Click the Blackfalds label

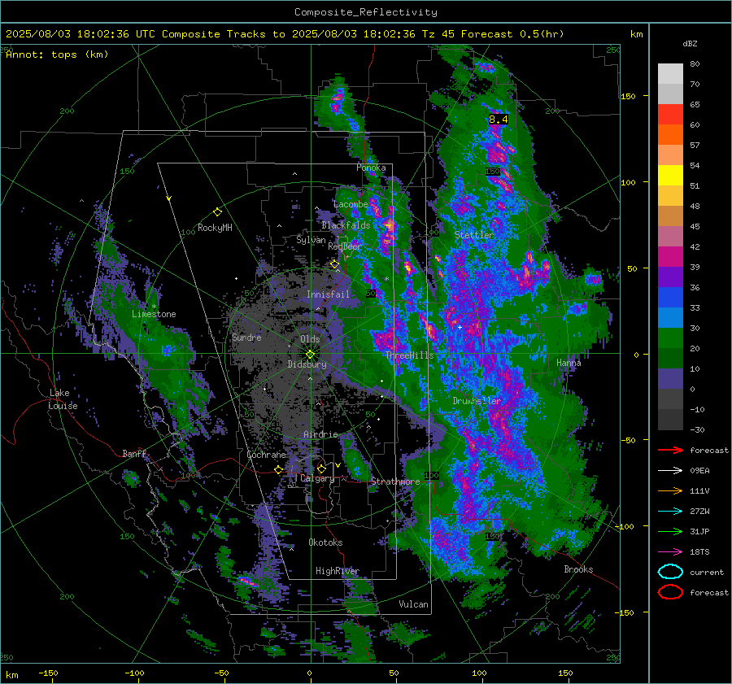coord(346,225)
